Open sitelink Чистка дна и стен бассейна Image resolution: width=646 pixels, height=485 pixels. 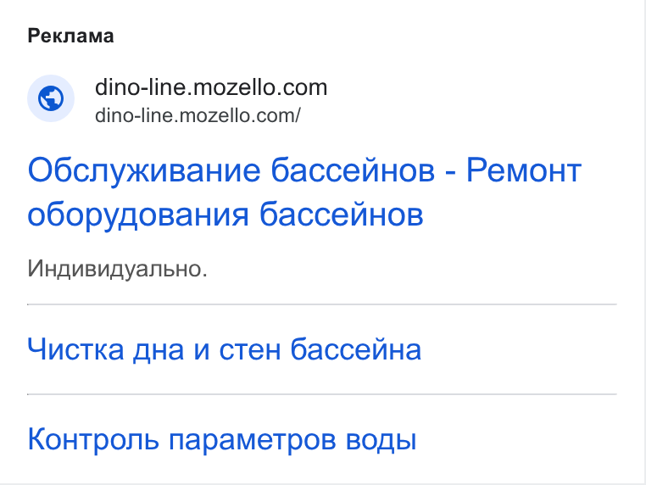(225, 349)
